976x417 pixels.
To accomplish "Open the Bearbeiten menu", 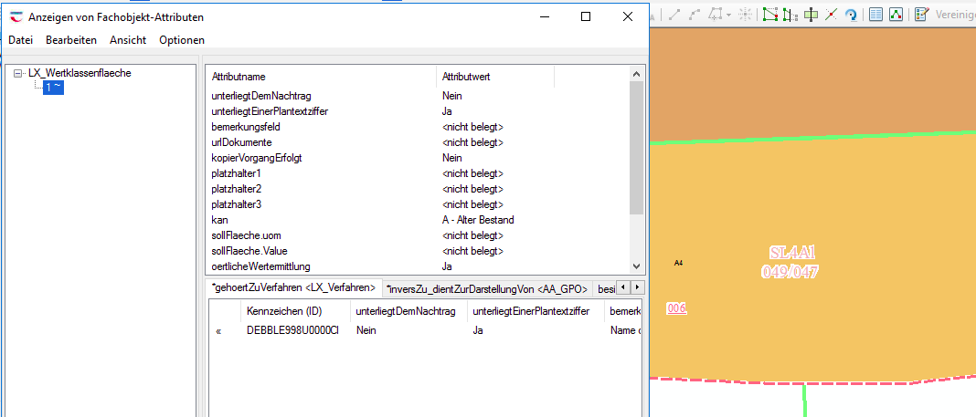I will [x=71, y=40].
